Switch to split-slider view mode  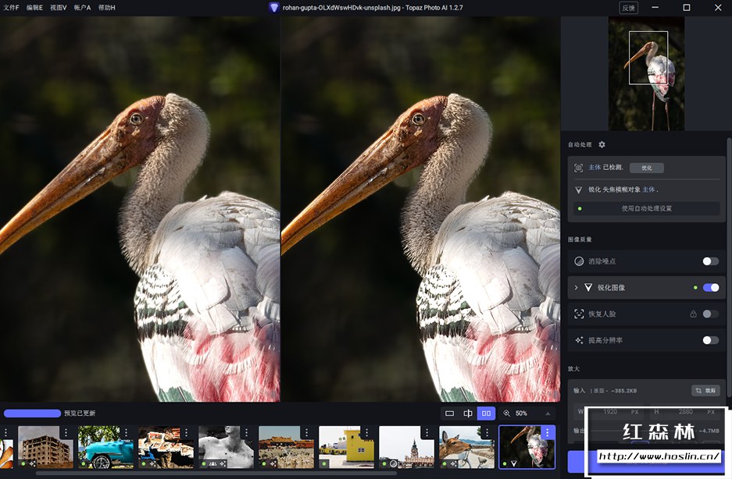468,413
